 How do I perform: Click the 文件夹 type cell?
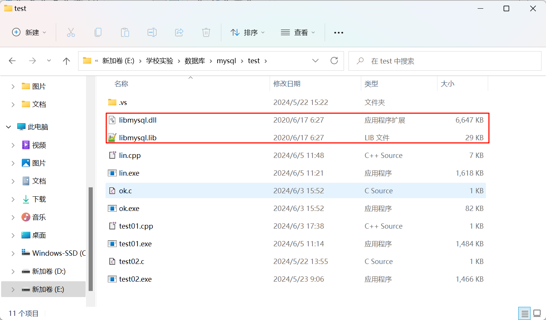375,102
